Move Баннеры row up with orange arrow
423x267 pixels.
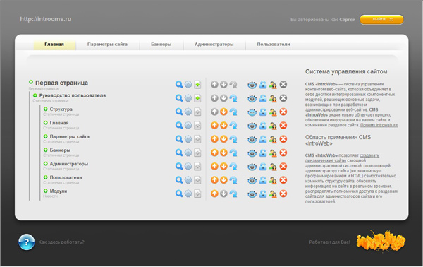[x=214, y=153]
